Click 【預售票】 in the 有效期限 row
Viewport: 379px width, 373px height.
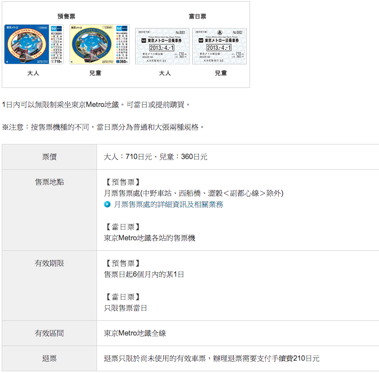tap(123, 263)
